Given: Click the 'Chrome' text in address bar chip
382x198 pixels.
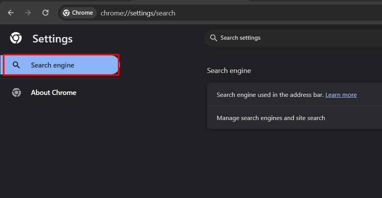Looking at the screenshot, I should tap(82, 13).
